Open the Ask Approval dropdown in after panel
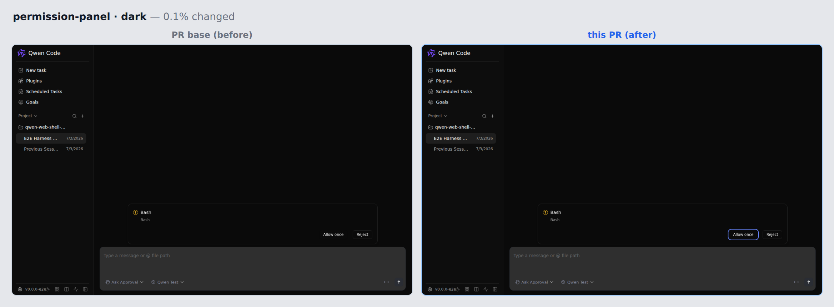834x307 pixels. click(x=534, y=282)
